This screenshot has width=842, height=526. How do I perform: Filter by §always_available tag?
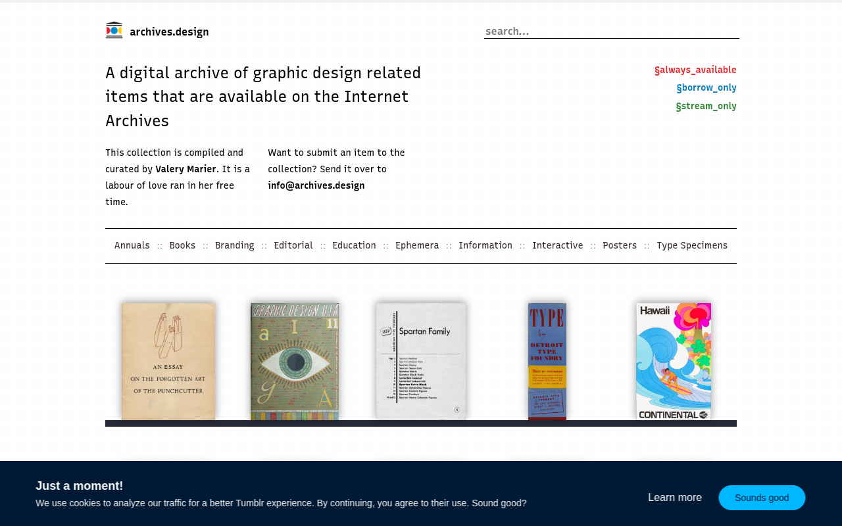pyautogui.click(x=695, y=70)
